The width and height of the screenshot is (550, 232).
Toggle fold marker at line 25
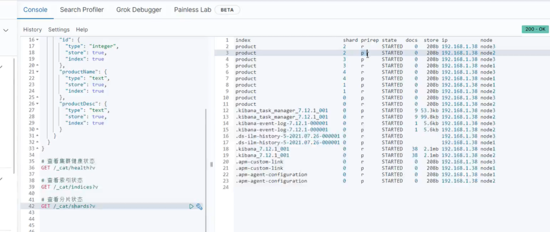(37, 97)
